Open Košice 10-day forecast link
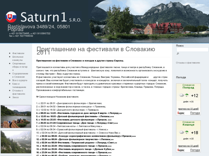209x156 pixels. [x=188, y=146]
